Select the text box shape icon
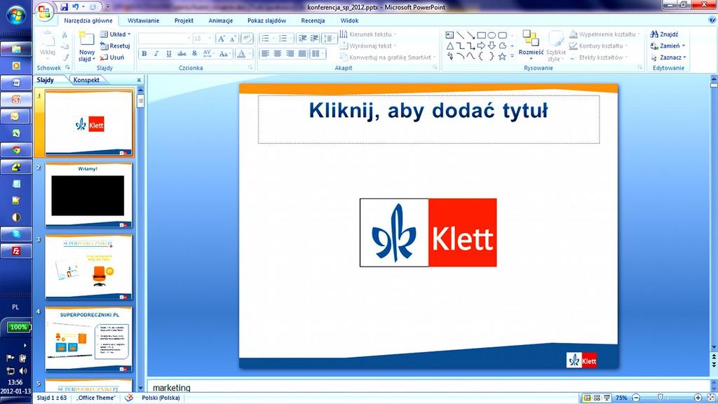 [x=449, y=35]
